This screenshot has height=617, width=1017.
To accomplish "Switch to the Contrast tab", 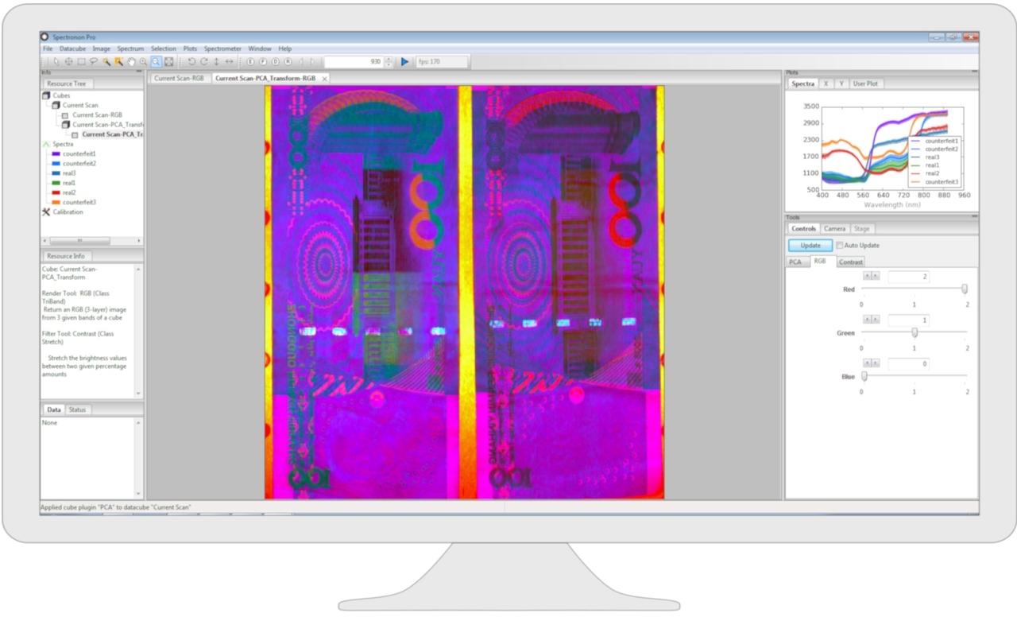I will tap(850, 261).
